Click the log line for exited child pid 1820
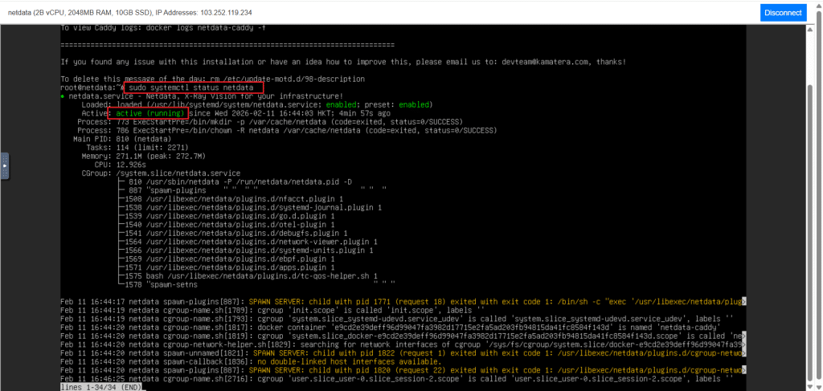Image resolution: width=823 pixels, height=391 pixels. point(403,370)
